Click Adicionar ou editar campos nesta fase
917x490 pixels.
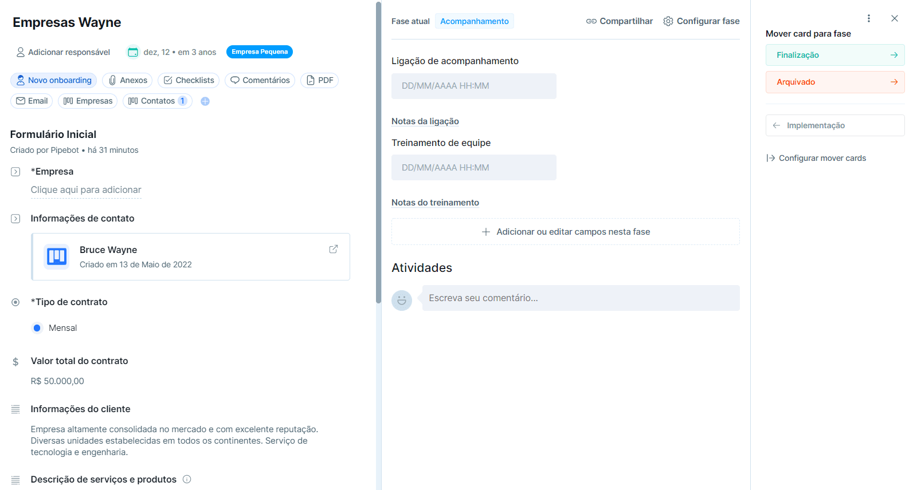pos(566,232)
